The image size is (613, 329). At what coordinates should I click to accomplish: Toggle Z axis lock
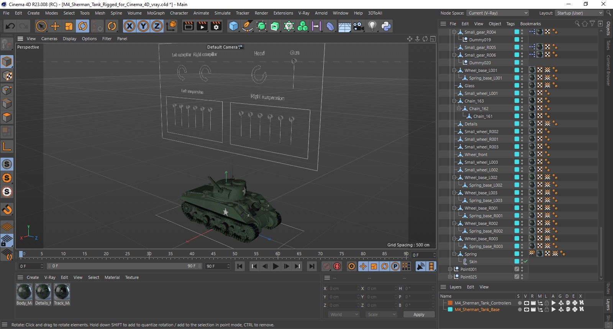157,26
